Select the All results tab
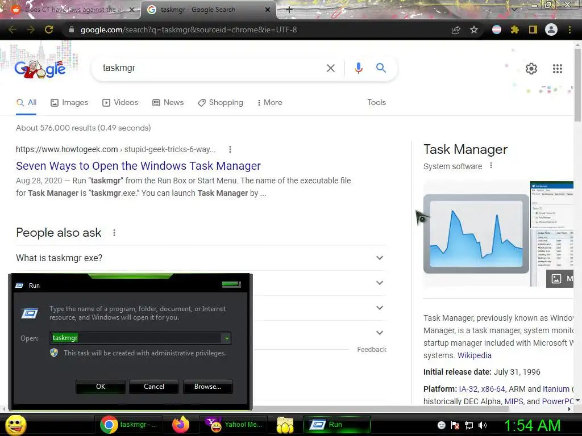 (x=26, y=103)
